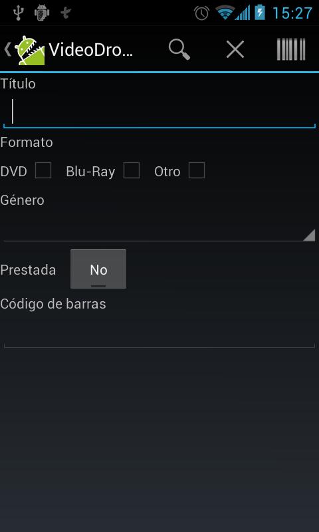Check the Blu-Ray format checkbox
Image resolution: width=319 pixels, height=532 pixels.
(x=132, y=170)
